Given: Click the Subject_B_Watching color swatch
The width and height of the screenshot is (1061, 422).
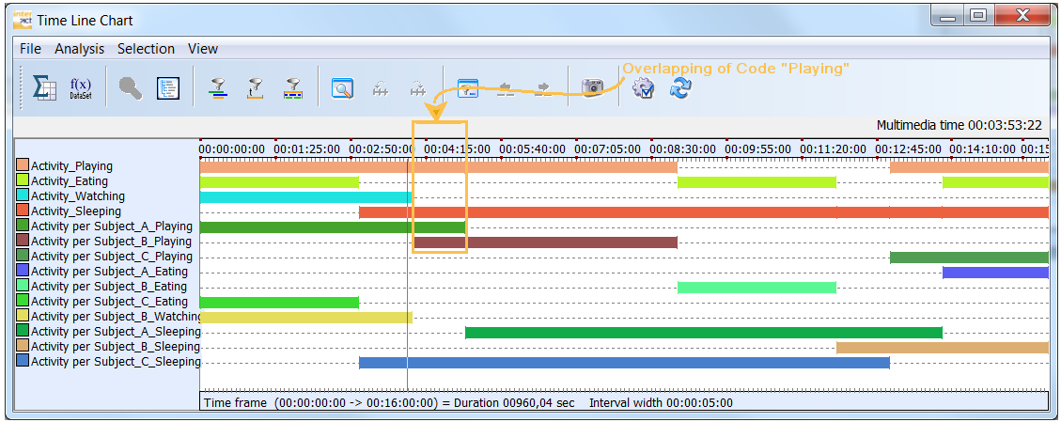Looking at the screenshot, I should (x=23, y=317).
